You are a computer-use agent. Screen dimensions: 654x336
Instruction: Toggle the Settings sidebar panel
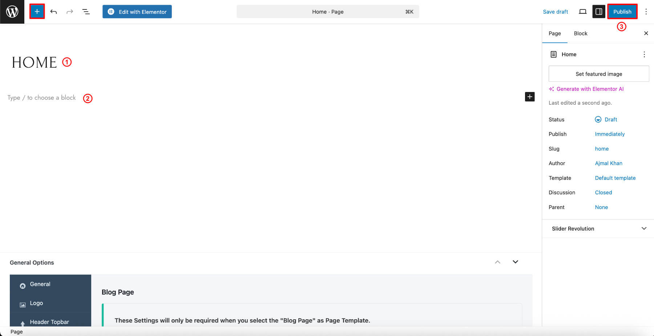pyautogui.click(x=599, y=11)
